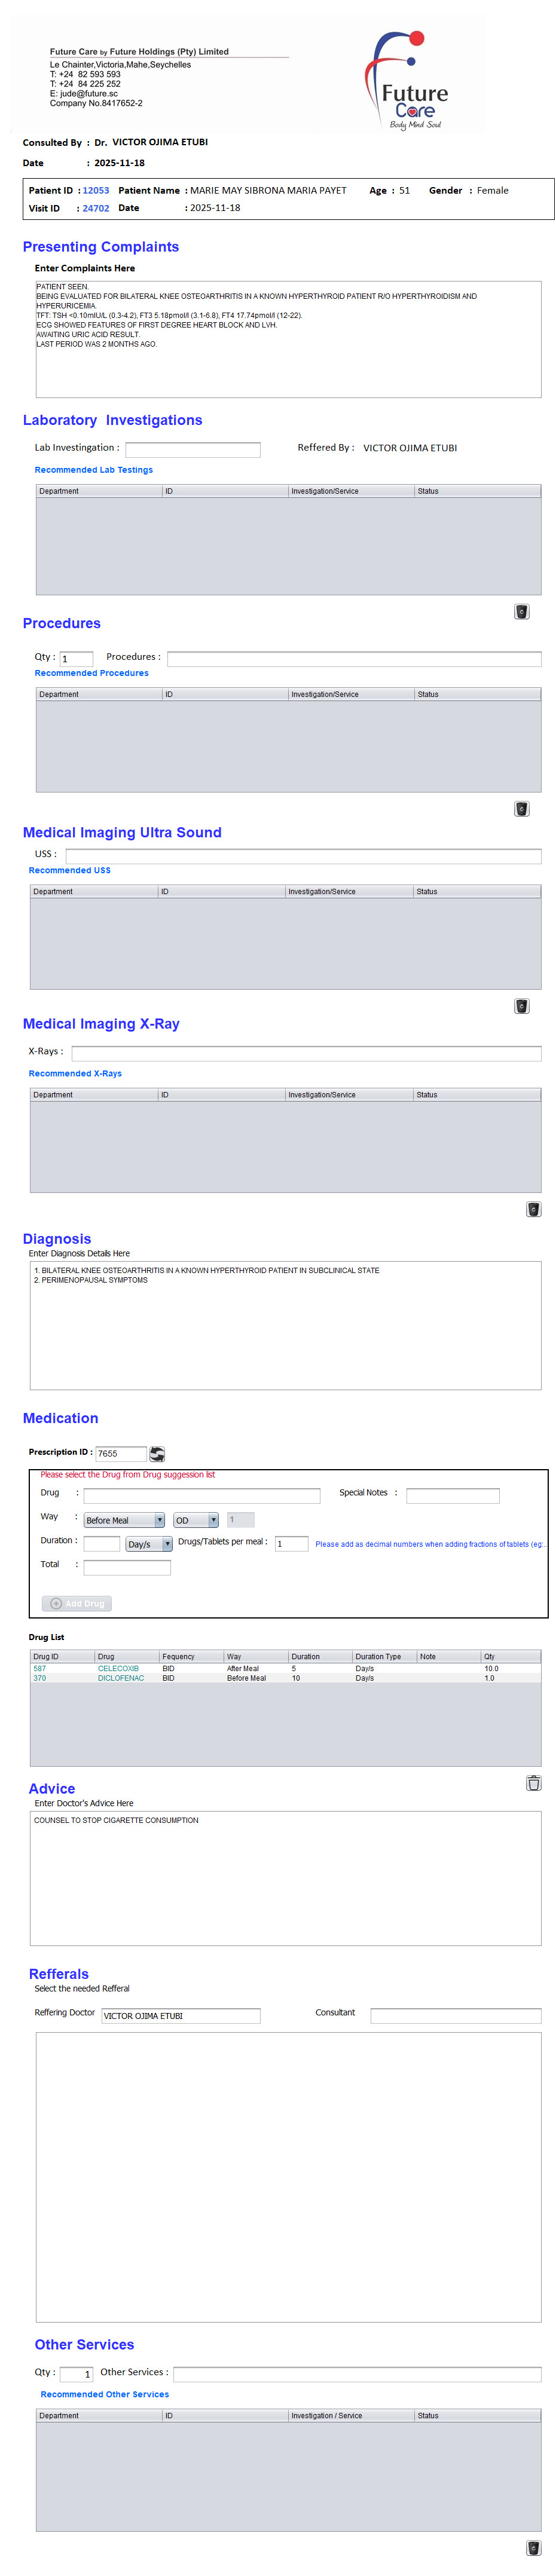Viewport: 556px width, 2576px height.
Task: Select CELECOXIB row in Drug List
Action: click(x=118, y=1668)
